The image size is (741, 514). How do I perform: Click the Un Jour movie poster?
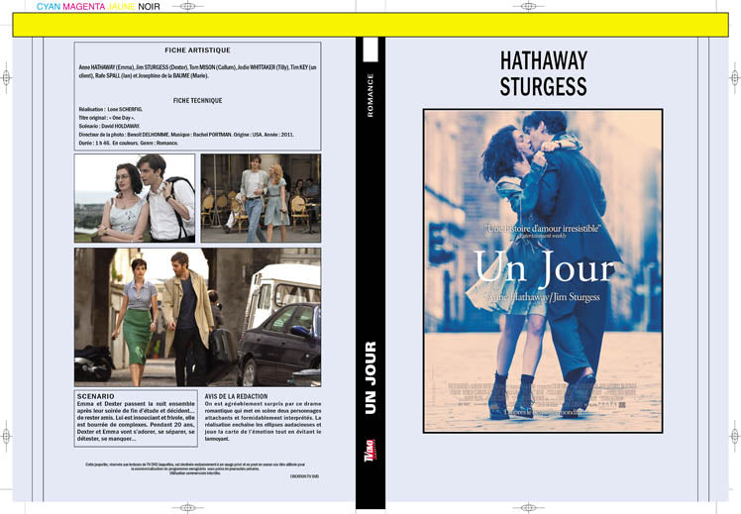coord(543,270)
